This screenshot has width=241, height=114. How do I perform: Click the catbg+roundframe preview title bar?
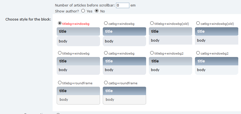pos(124,91)
